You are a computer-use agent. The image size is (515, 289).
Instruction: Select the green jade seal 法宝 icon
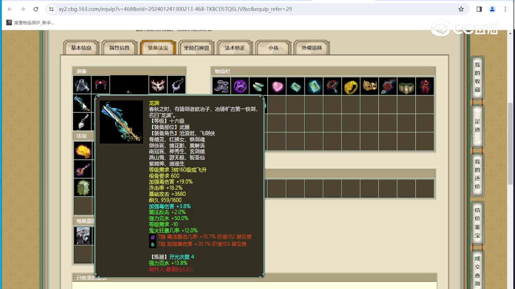pos(83,187)
